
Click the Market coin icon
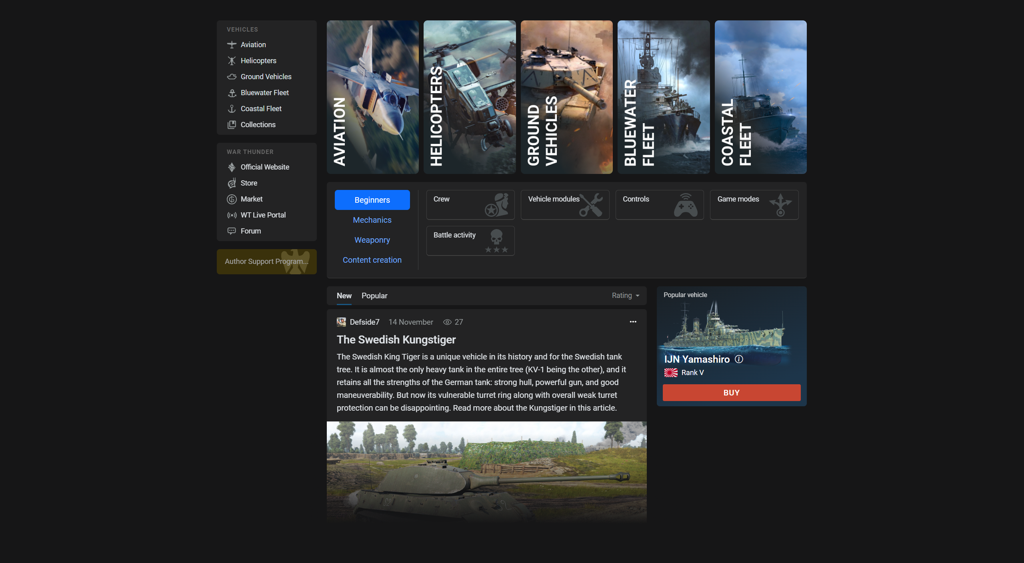(x=232, y=199)
